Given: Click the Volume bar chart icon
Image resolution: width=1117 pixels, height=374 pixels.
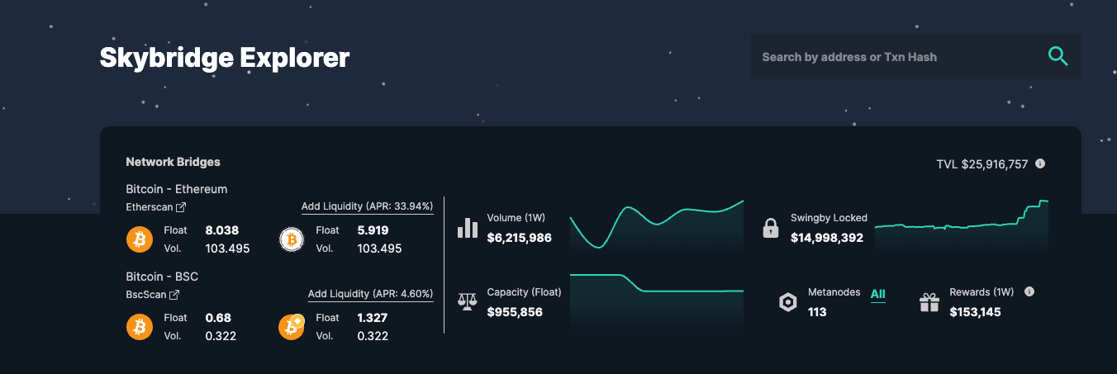Looking at the screenshot, I should tap(468, 228).
